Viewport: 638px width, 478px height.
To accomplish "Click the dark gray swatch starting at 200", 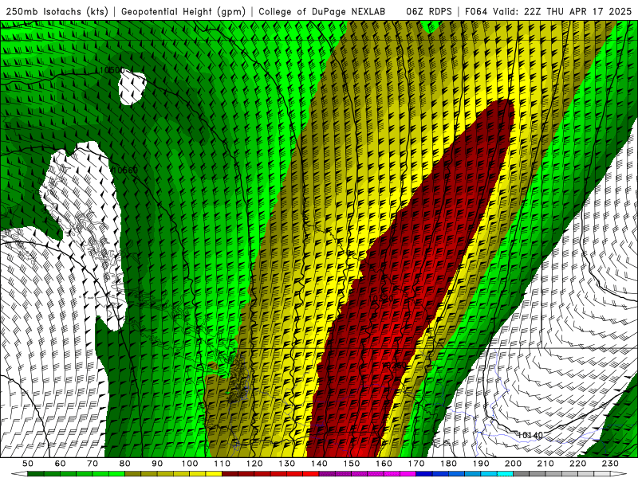I will click(x=522, y=474).
